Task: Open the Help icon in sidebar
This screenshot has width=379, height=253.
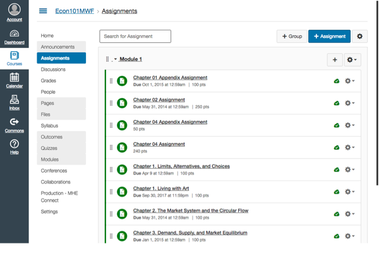Action: tap(14, 147)
